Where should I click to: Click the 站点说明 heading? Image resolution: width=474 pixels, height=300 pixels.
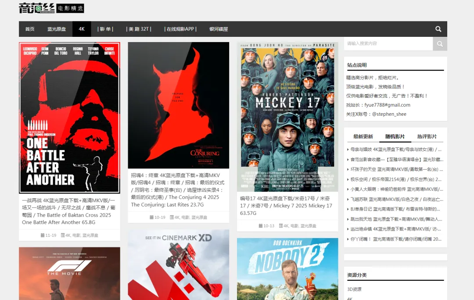point(357,65)
